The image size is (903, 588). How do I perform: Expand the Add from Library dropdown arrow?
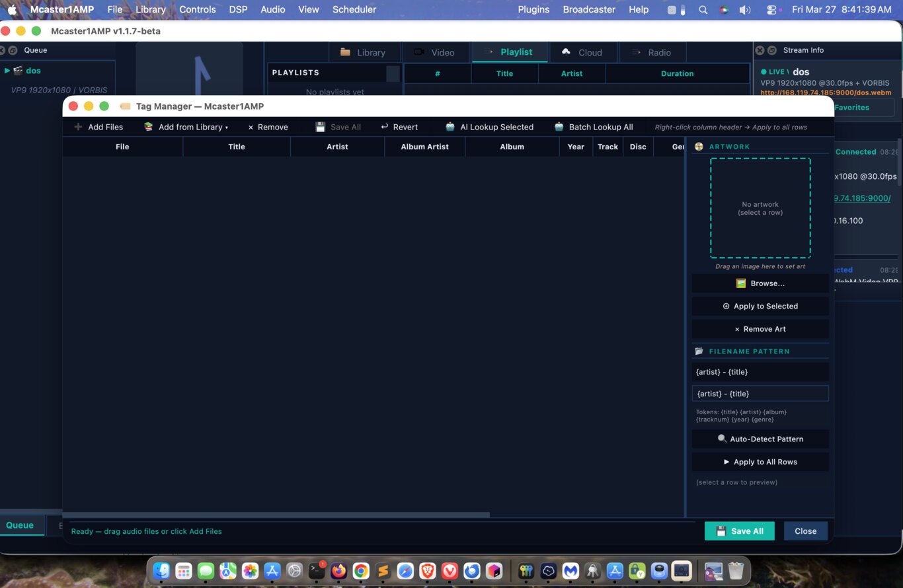click(227, 128)
